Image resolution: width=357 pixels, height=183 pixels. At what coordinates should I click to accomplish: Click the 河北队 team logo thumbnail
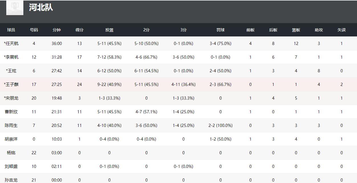click(x=15, y=7)
